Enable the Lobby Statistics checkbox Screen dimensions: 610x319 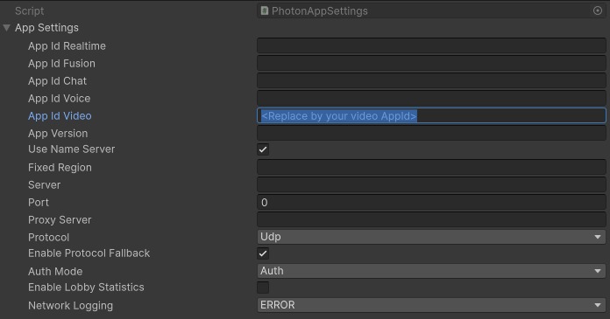coord(263,288)
